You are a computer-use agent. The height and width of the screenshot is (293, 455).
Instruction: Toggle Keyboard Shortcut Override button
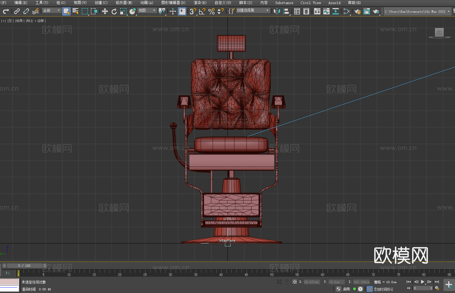click(182, 11)
